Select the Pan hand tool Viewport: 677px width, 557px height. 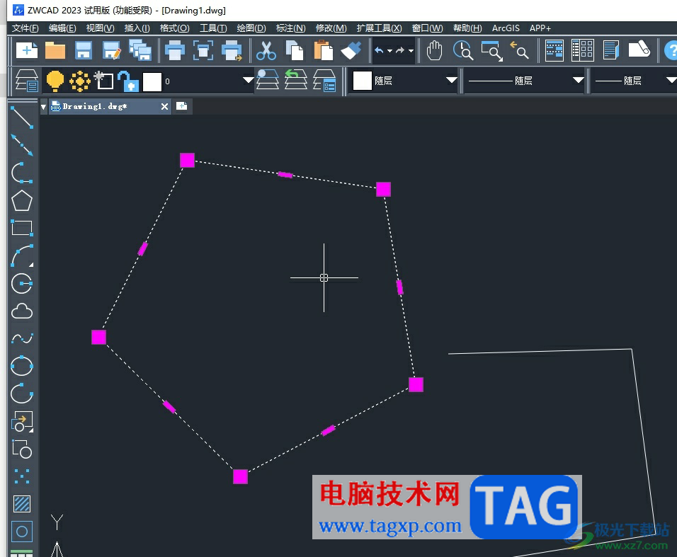pyautogui.click(x=434, y=50)
